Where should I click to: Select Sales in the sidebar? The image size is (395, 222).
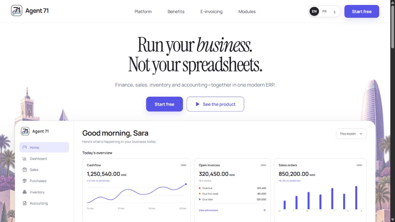44,170
